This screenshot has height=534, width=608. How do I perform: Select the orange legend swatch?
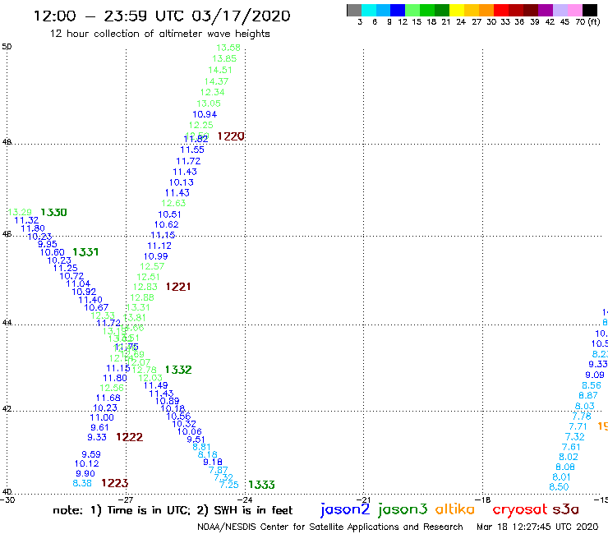(486, 10)
